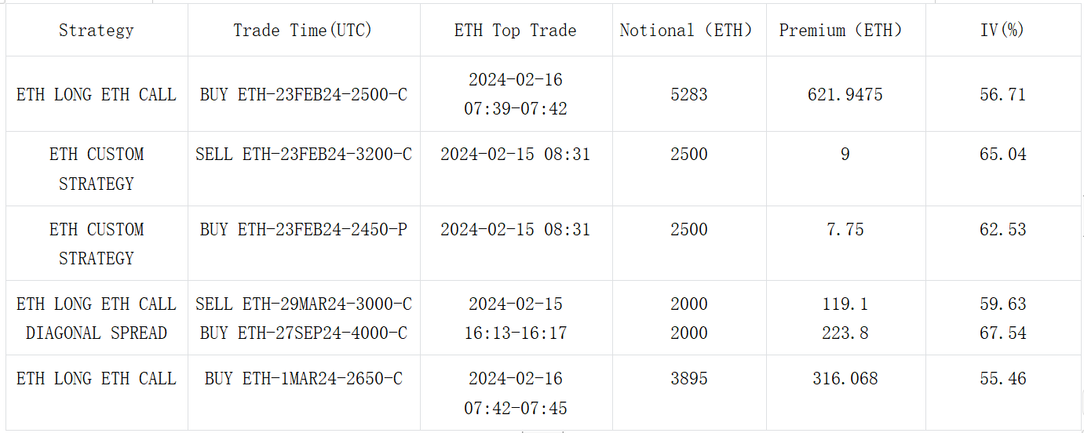Select the ETH LONG ETH CALL DIAGONAL SPREAD cell

97,318
